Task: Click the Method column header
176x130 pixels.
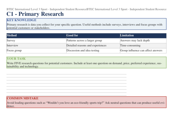Action: pos(36,36)
